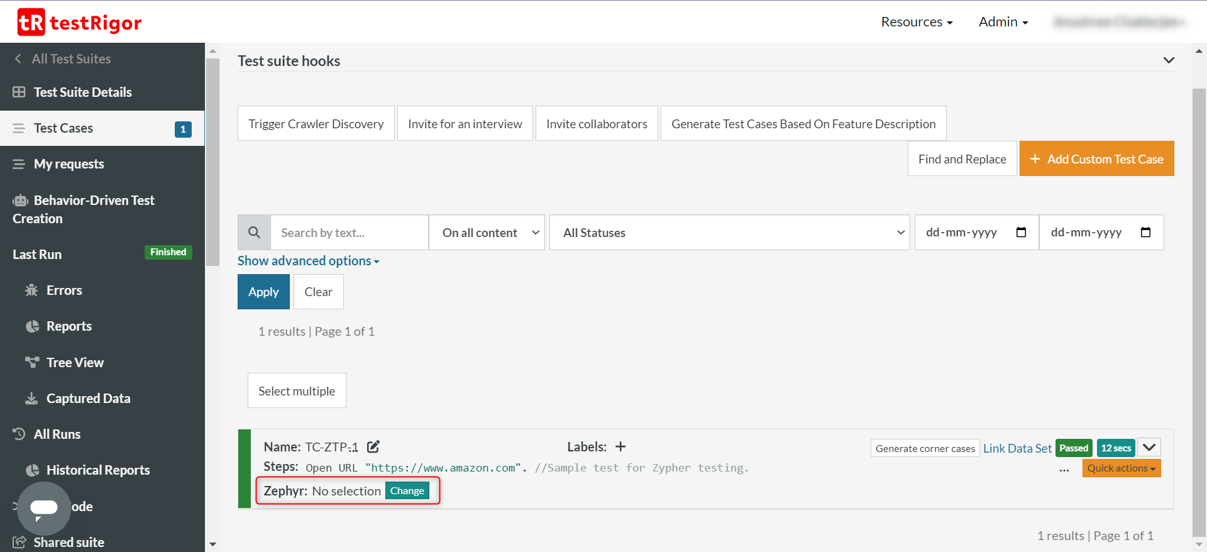Click the Link Data Set link
Screen dimensions: 1207x552
(1017, 448)
